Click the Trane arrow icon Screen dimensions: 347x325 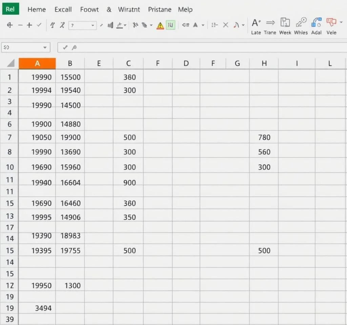(270, 23)
